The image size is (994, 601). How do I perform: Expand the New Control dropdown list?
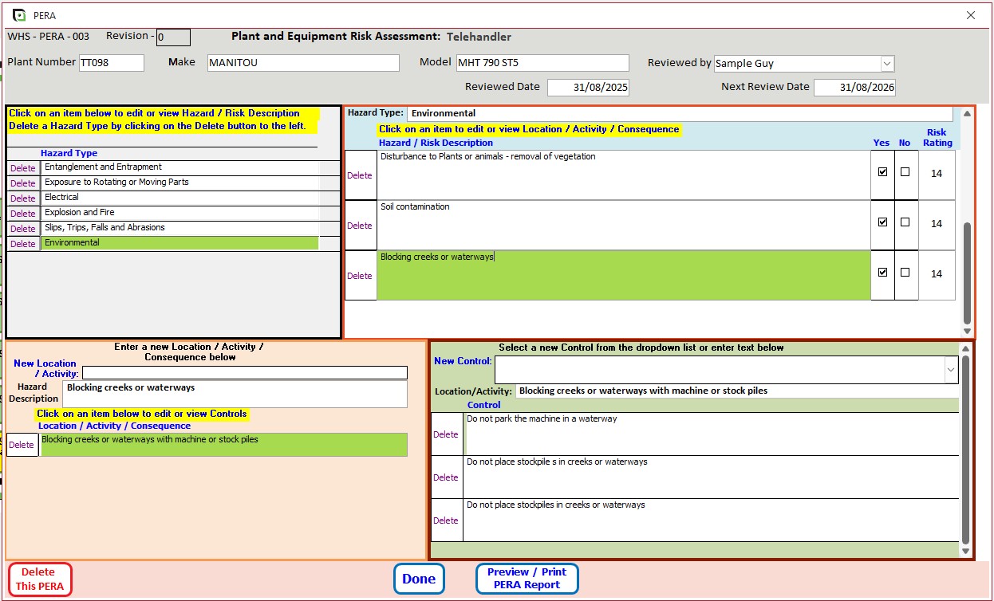click(x=951, y=370)
